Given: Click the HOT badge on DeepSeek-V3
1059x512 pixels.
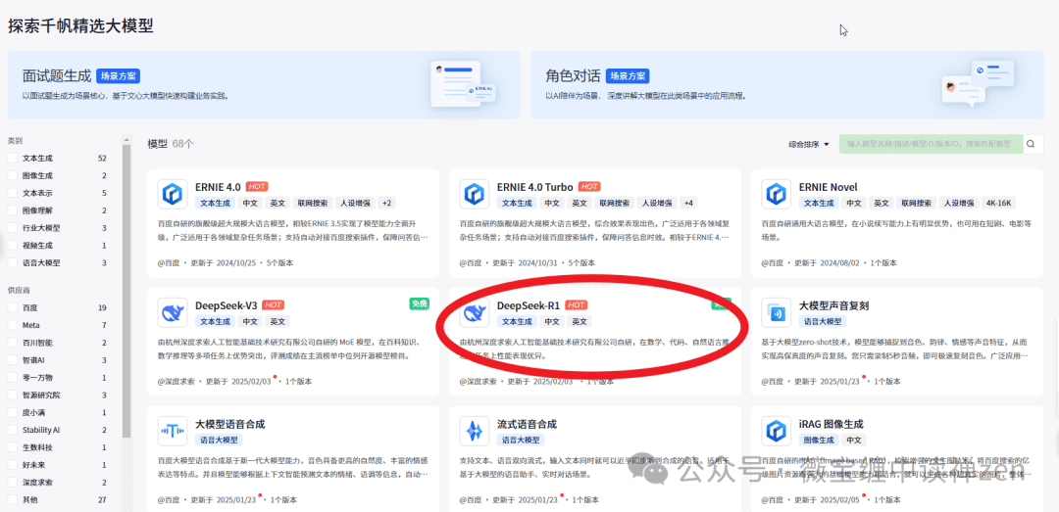Looking at the screenshot, I should coord(273,305).
